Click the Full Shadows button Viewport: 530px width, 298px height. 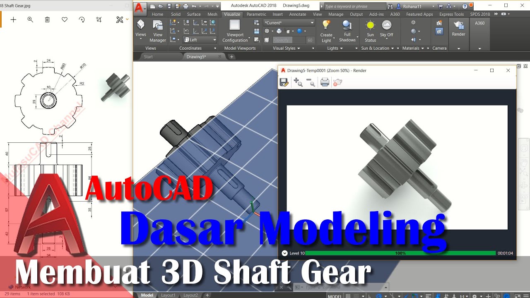pos(347,31)
